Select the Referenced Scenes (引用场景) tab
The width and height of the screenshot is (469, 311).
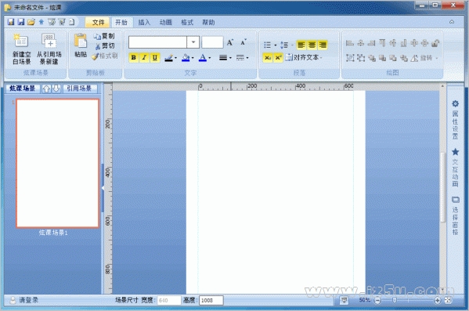80,89
